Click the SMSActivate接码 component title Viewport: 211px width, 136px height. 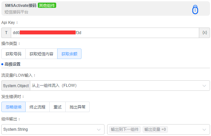tap(20, 6)
